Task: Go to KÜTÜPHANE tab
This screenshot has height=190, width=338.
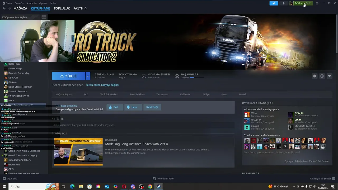Action: click(x=40, y=8)
